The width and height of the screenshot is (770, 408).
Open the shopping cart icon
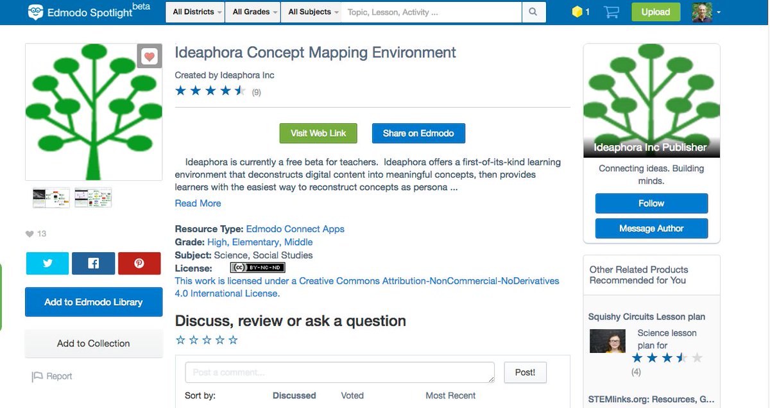coord(612,12)
